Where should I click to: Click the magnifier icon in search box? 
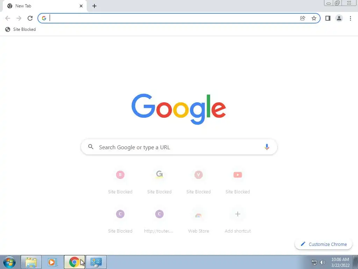click(x=91, y=147)
